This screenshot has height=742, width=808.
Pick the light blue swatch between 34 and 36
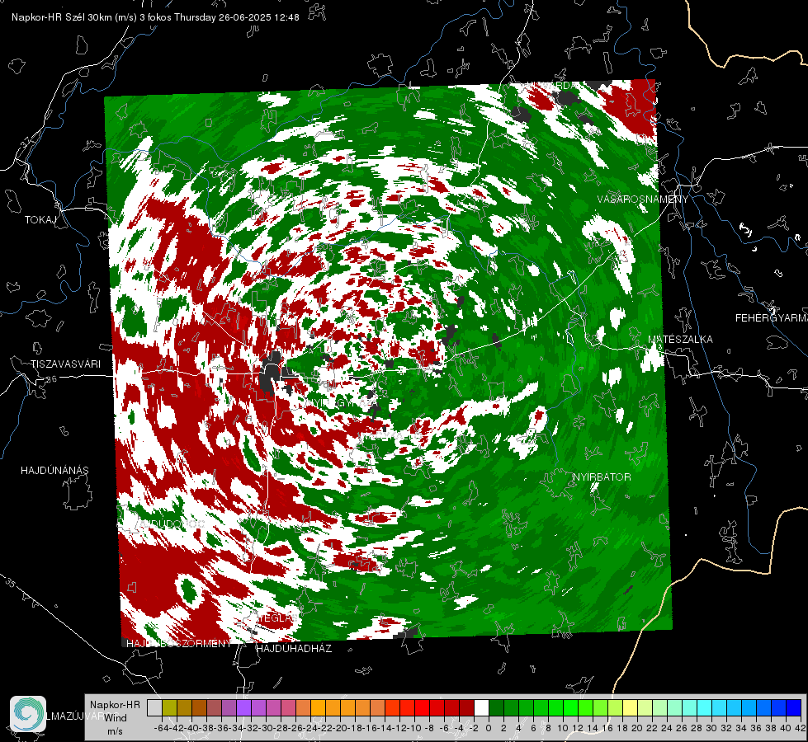coord(749,707)
